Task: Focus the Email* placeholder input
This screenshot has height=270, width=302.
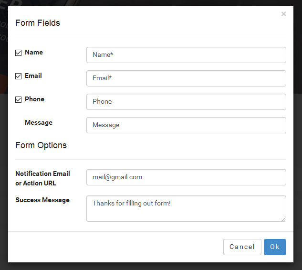Action: (x=186, y=78)
